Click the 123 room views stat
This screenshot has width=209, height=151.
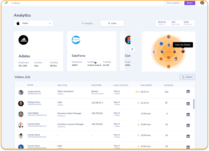pyautogui.click(x=175, y=23)
